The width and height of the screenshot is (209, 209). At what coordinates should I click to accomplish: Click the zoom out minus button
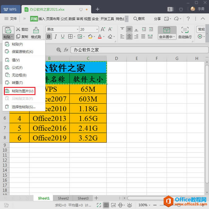pos(155,205)
